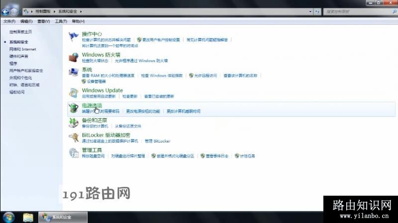This screenshot has width=398, height=223.
Task: Click 检查更新 link
Action: point(130,96)
